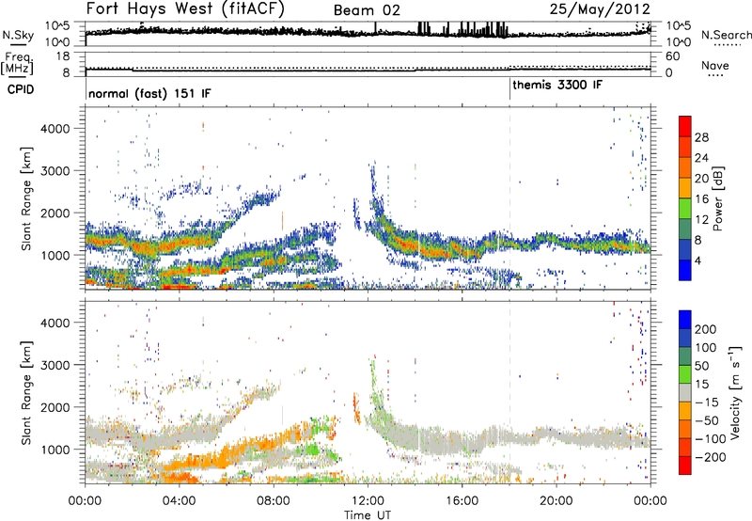Click the blue segment of Power colorbar
752x521 pixels.
[685, 271]
